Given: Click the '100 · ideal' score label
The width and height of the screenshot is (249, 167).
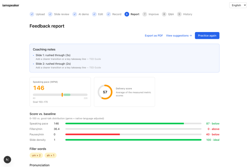Looking at the screenshot, I should point(213,140).
